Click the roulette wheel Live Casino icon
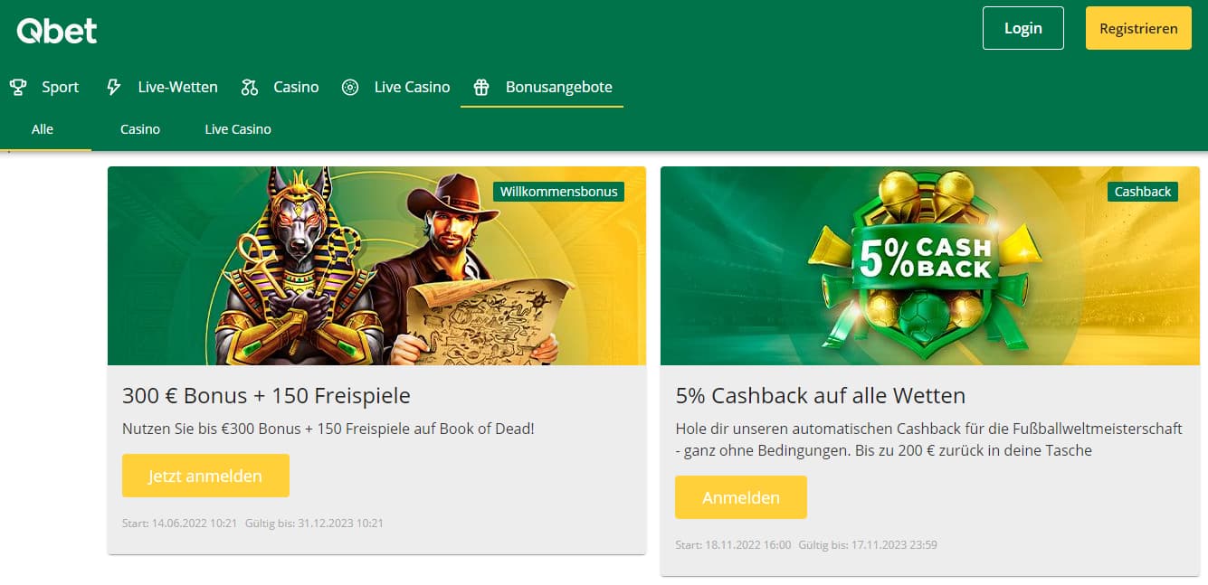The width and height of the screenshot is (1208, 585). (350, 87)
